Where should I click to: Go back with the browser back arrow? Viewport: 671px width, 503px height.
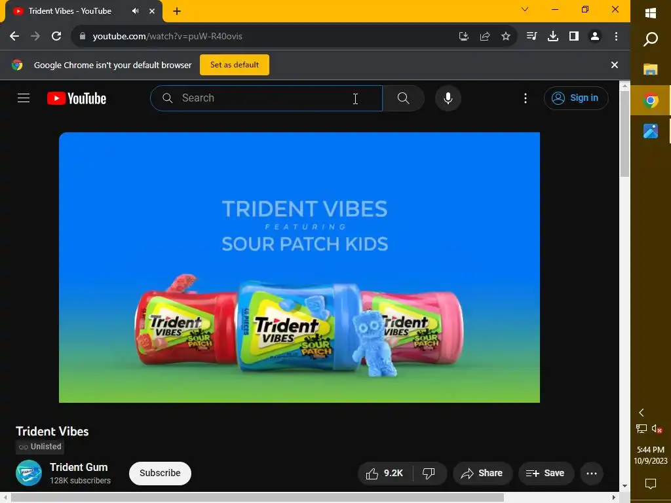pos(14,37)
